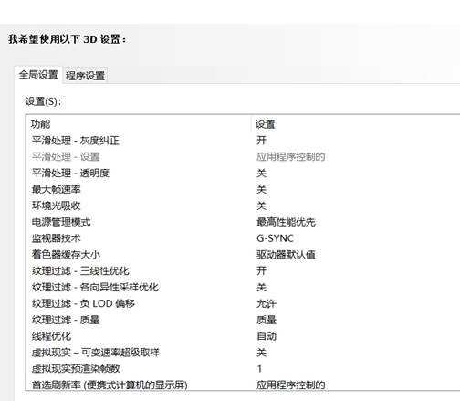Open 各向异性采样优化 value 关
Viewport: 460px width, 401px height.
point(261,287)
